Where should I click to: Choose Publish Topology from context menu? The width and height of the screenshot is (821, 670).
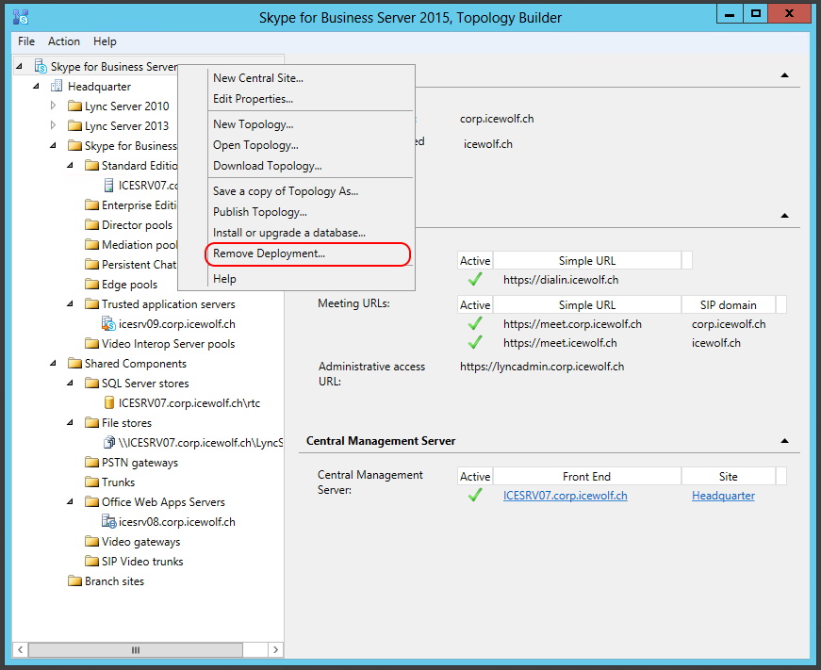pos(310,212)
